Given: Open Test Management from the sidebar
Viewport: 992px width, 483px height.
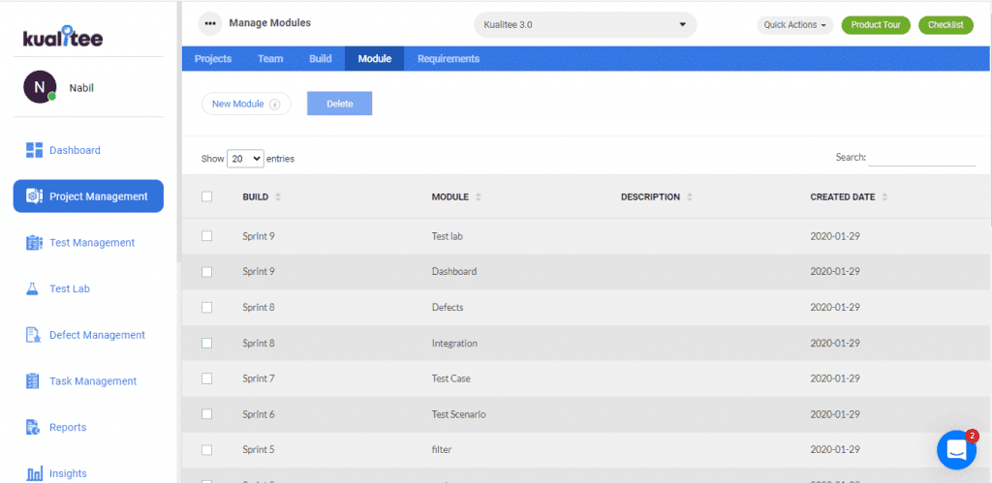Looking at the screenshot, I should (92, 243).
